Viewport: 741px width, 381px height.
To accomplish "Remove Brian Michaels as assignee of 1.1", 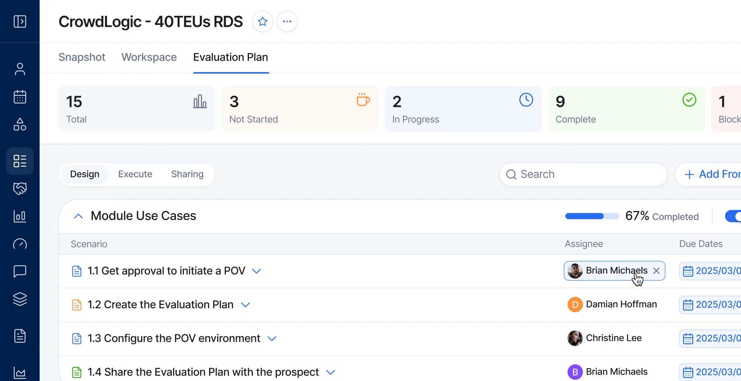I will (x=657, y=271).
